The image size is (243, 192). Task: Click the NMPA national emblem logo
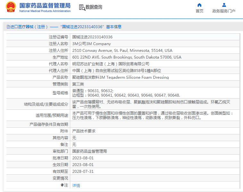coord(11,7)
